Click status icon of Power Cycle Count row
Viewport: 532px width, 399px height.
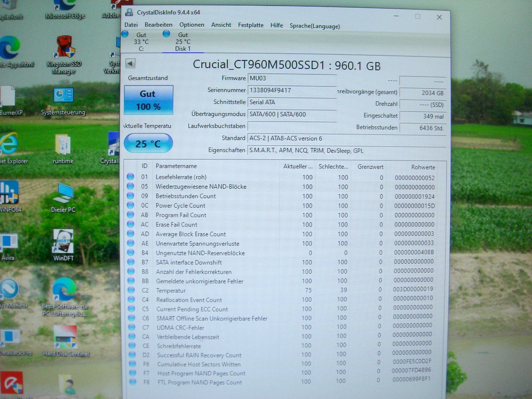(130, 205)
